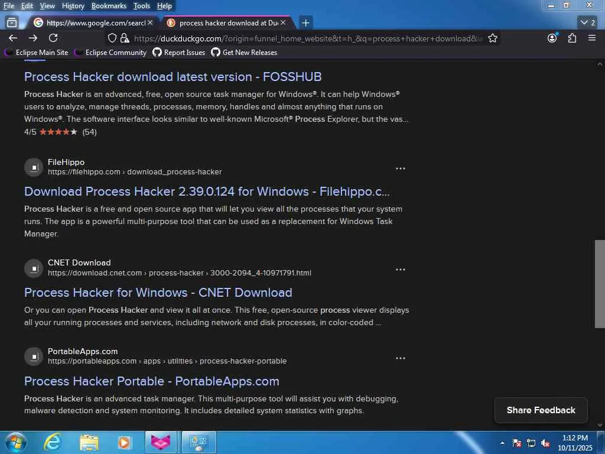Open Eclipse Community bookmark

click(110, 53)
